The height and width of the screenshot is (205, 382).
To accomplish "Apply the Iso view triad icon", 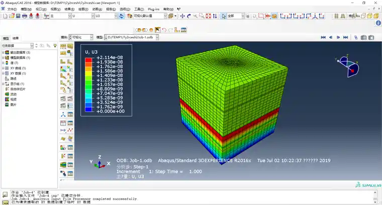I will [x=316, y=16].
